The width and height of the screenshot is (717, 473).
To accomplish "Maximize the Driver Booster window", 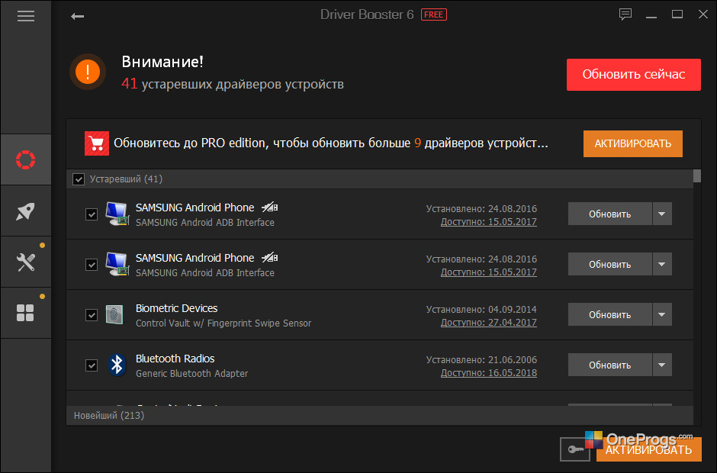I will (677, 14).
